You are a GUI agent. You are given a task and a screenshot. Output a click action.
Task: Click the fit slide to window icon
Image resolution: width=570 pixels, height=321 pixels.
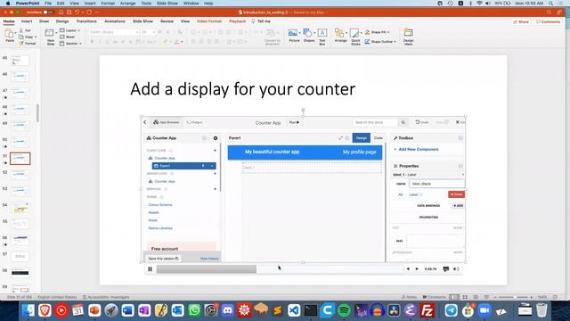(555, 297)
